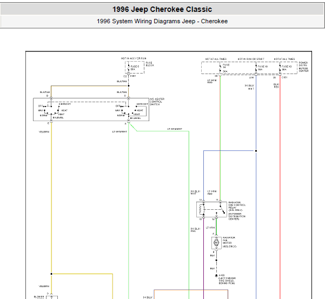This screenshot has height=299, width=325.
Task: Click the "Hot in Run or Start" label
Action: click(x=251, y=59)
